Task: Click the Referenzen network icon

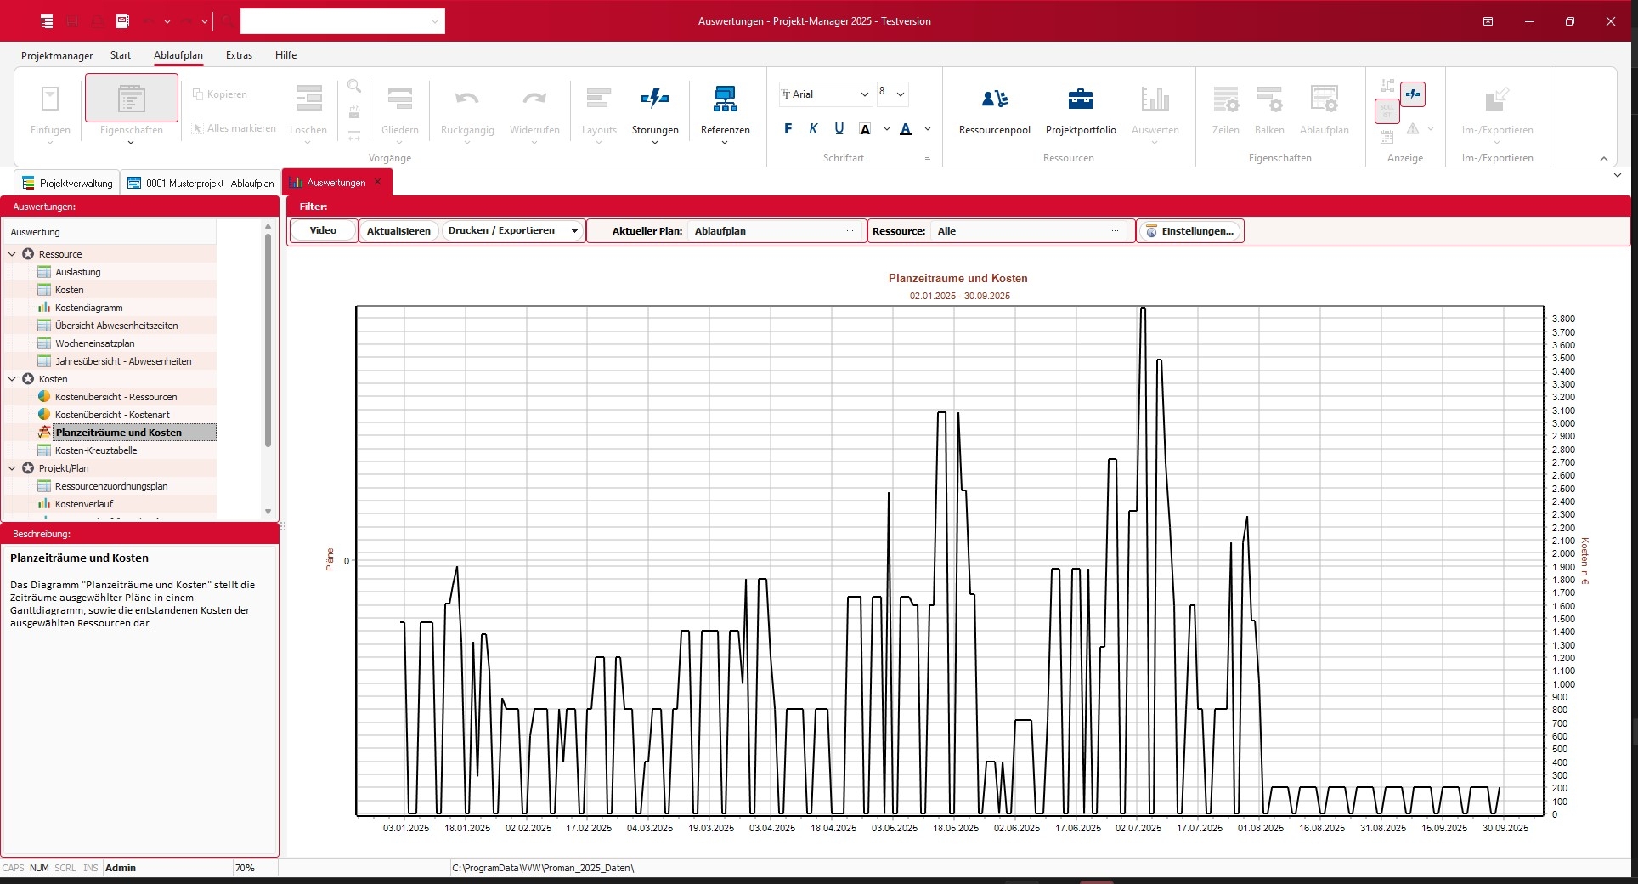Action: tap(725, 100)
